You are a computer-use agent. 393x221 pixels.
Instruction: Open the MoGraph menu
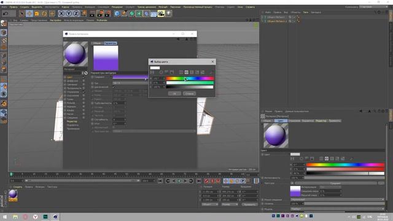[x=163, y=7]
